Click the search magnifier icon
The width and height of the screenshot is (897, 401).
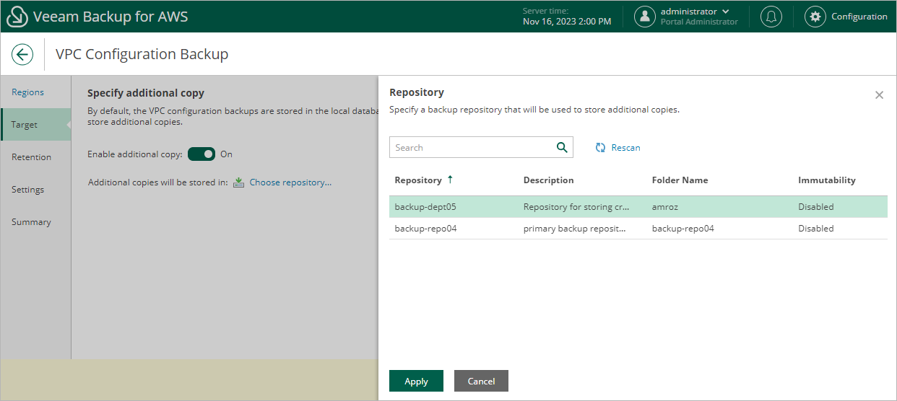coord(562,147)
